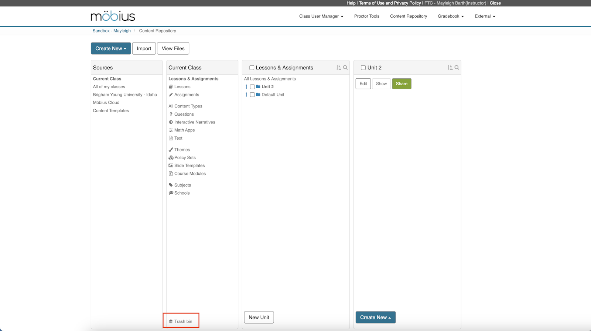
Task: Select Möbius Cloud in Sources list
Action: [x=106, y=103]
